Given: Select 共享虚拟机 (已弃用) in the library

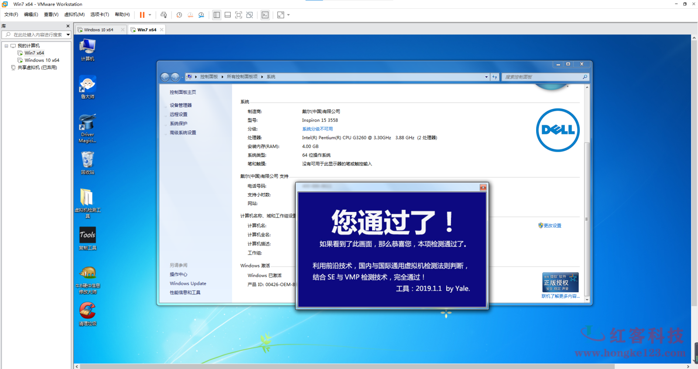Looking at the screenshot, I should 37,68.
